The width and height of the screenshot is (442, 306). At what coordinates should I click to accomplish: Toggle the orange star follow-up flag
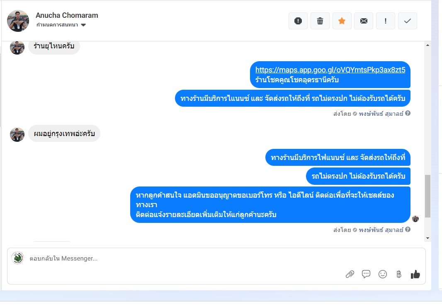tap(342, 21)
